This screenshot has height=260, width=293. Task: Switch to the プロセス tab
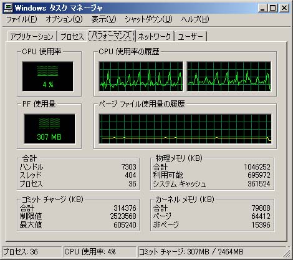point(72,36)
